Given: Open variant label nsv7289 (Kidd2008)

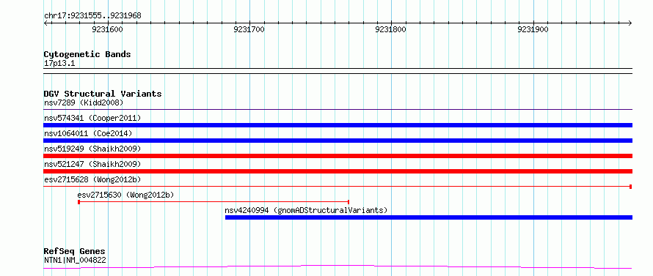Looking at the screenshot, I should click(x=84, y=102).
